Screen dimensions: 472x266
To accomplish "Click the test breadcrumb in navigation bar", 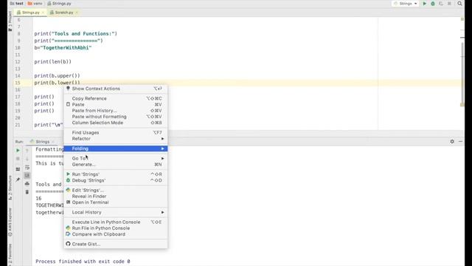I will point(16,4).
